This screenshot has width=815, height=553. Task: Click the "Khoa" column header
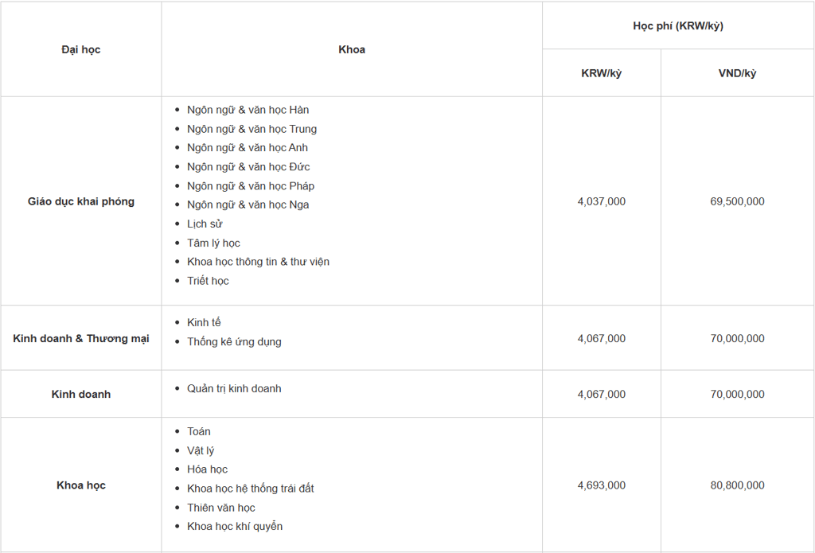[352, 49]
